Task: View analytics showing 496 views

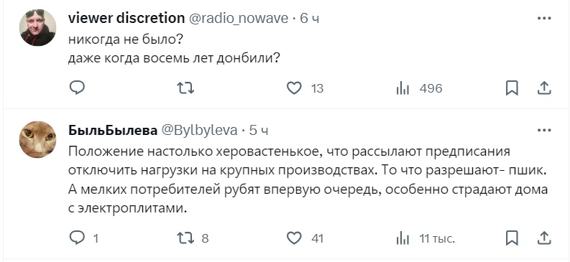Action: [419, 88]
